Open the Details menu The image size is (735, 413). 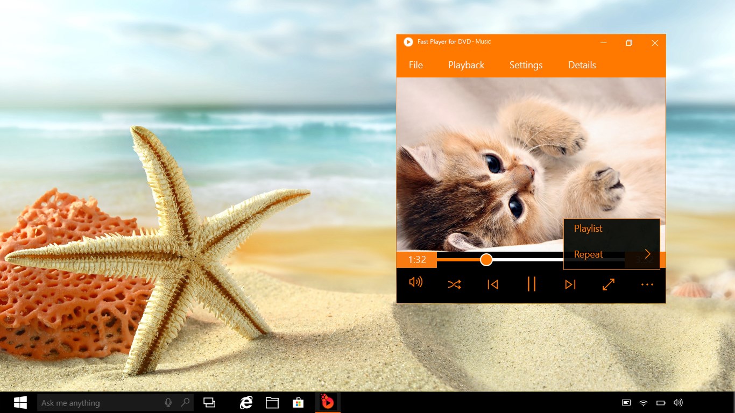(x=582, y=65)
